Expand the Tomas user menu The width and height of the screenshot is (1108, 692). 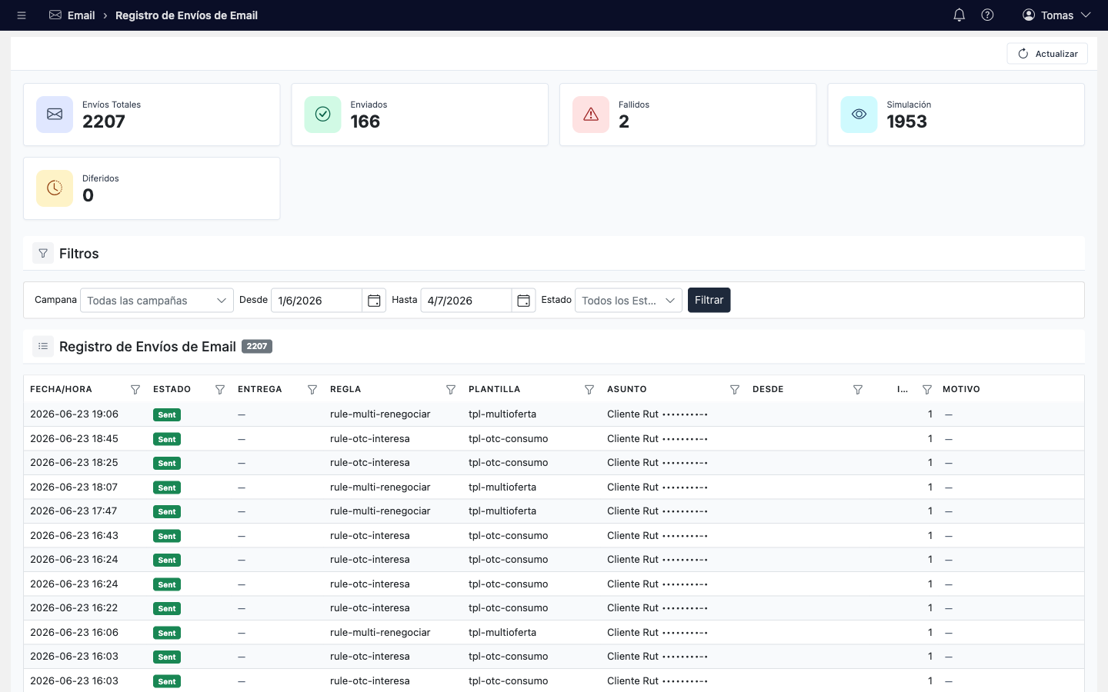[x=1057, y=15]
